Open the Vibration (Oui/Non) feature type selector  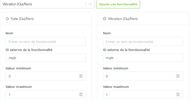tap(43, 4)
